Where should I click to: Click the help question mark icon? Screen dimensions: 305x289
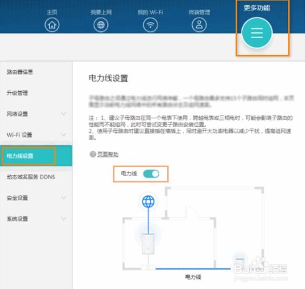pyautogui.click(x=93, y=154)
